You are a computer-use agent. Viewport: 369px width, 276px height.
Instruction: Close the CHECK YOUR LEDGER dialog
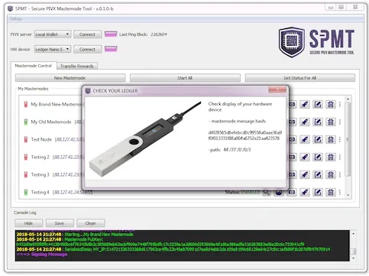(277, 89)
